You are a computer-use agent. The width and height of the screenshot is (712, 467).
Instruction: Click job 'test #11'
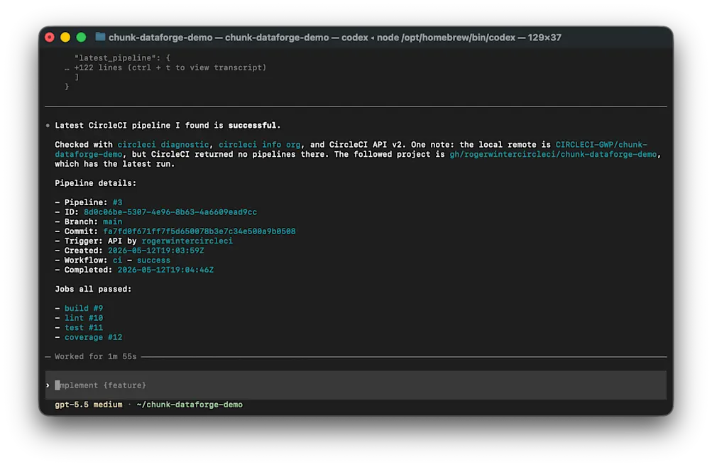coord(84,328)
